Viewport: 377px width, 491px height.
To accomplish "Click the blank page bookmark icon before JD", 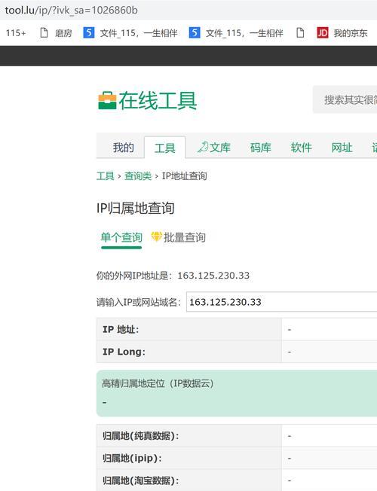I will coord(300,32).
